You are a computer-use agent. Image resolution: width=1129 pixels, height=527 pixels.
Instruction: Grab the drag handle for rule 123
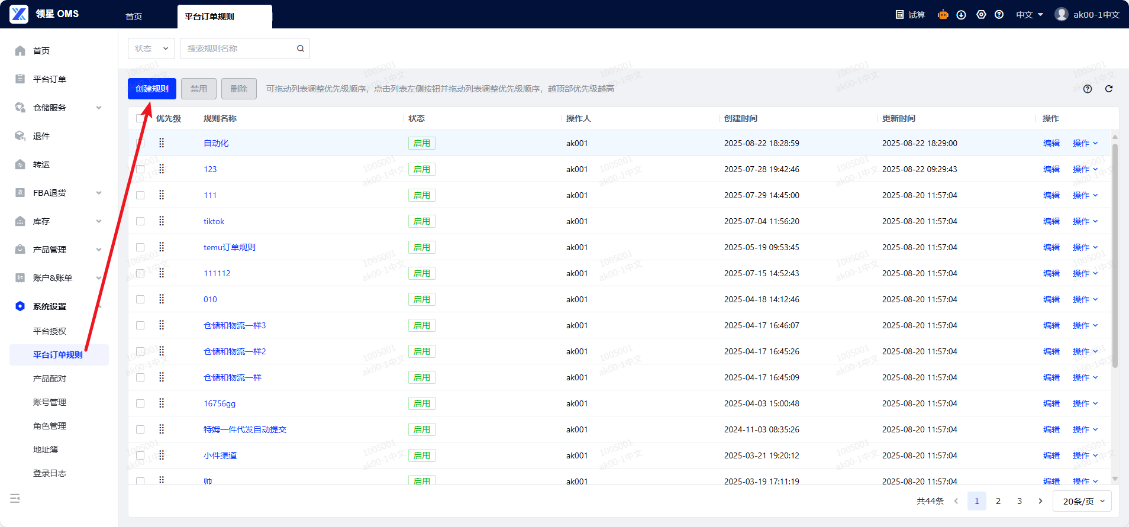pyautogui.click(x=162, y=169)
